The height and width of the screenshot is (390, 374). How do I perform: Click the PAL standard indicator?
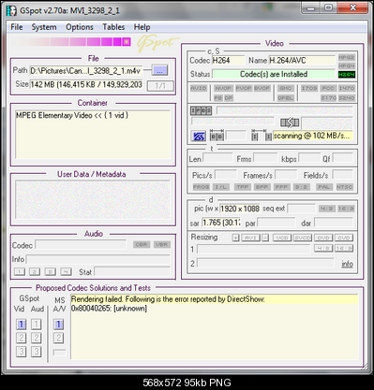pos(324,187)
